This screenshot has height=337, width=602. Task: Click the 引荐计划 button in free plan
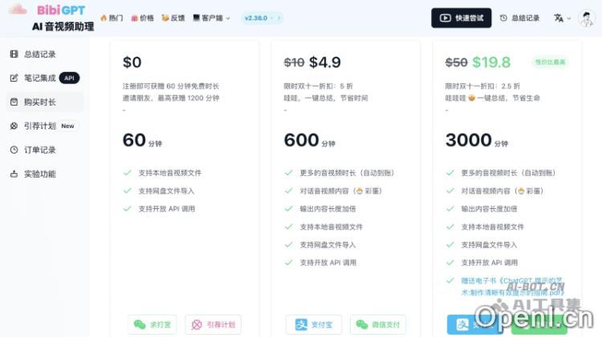tap(213, 324)
